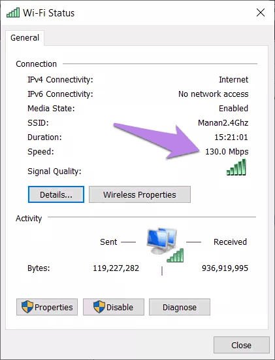The width and height of the screenshot is (275, 360).
Task: Click the Close button at bottom
Action: (241, 345)
